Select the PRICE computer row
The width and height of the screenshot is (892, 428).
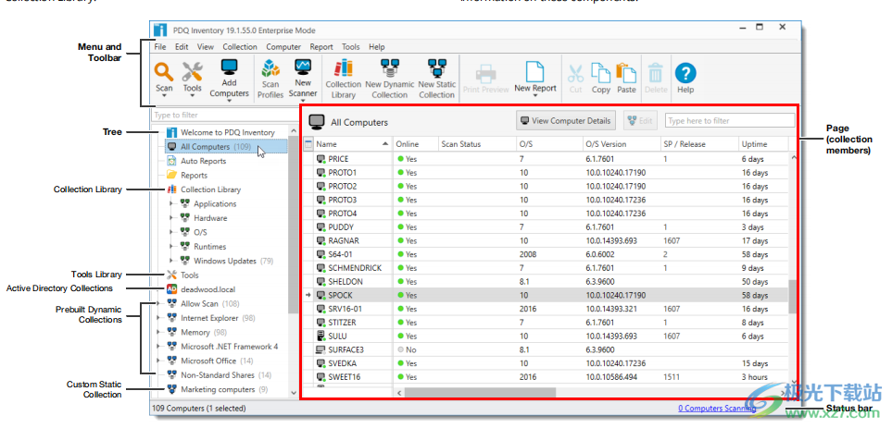(547, 159)
